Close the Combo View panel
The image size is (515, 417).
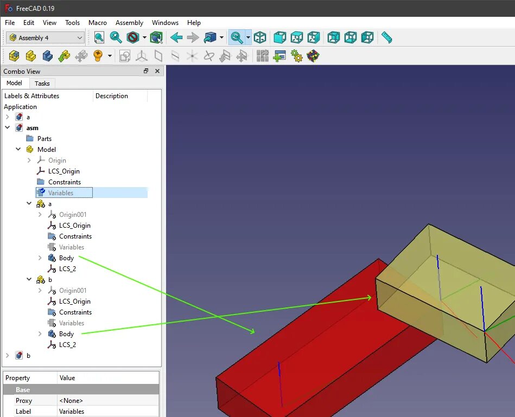[x=157, y=71]
